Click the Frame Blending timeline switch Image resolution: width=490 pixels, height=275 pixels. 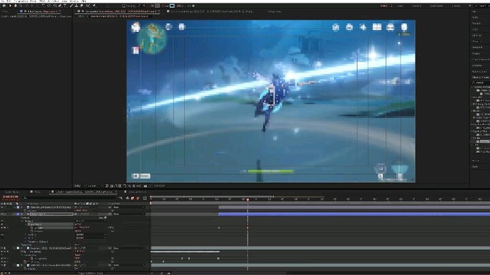[x=133, y=198]
